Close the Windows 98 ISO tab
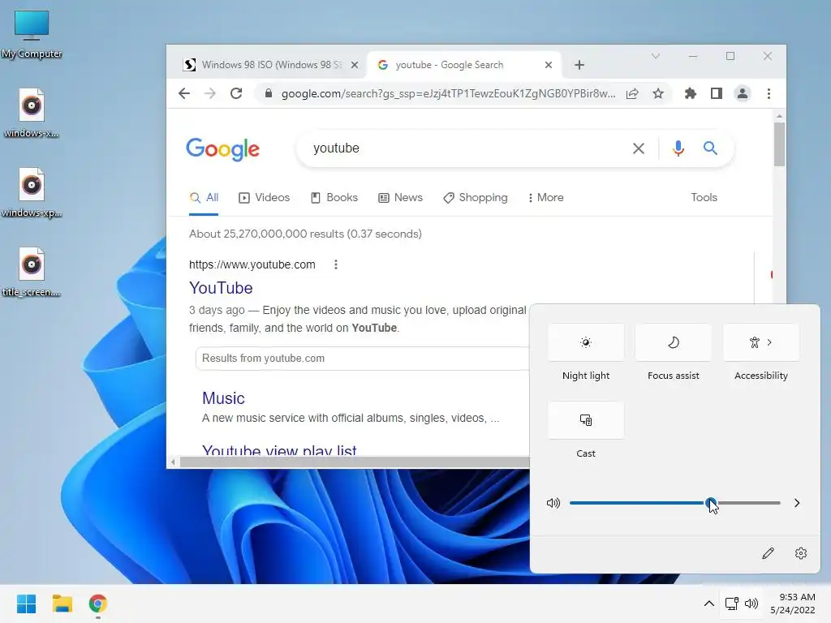Image resolution: width=831 pixels, height=623 pixels. coord(355,65)
